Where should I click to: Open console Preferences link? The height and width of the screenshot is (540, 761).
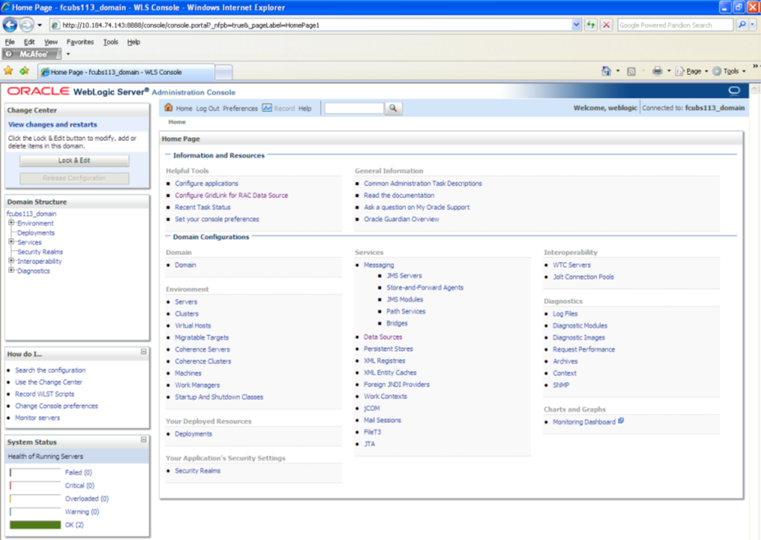click(240, 108)
